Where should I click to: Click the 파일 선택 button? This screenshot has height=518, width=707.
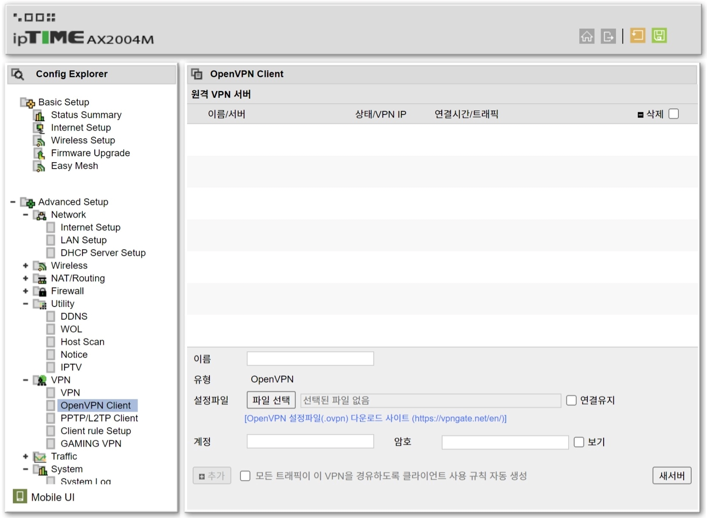pyautogui.click(x=271, y=400)
